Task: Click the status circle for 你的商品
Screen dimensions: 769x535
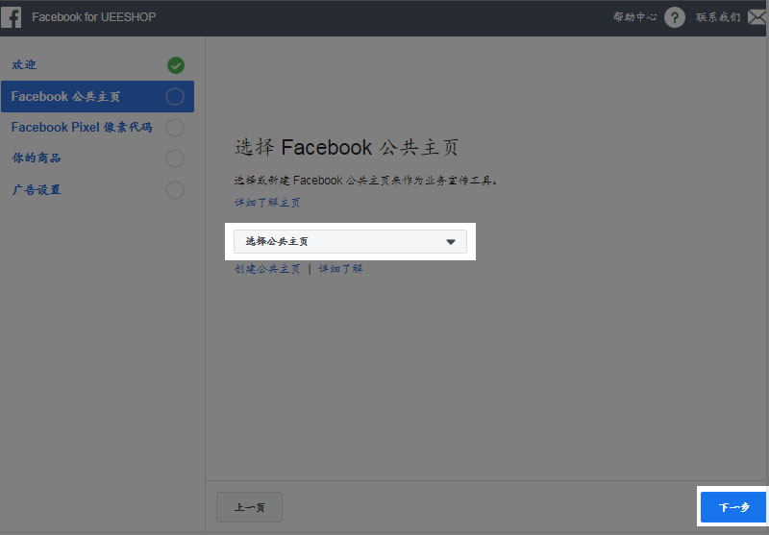Action: pos(175,158)
